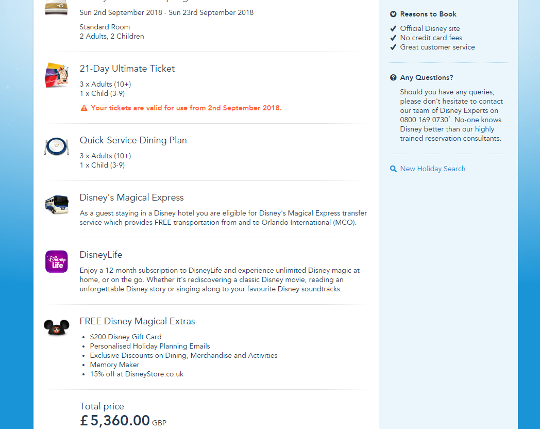Click the orange ticket validity warning icon
The image size is (540, 429).
[x=84, y=108]
